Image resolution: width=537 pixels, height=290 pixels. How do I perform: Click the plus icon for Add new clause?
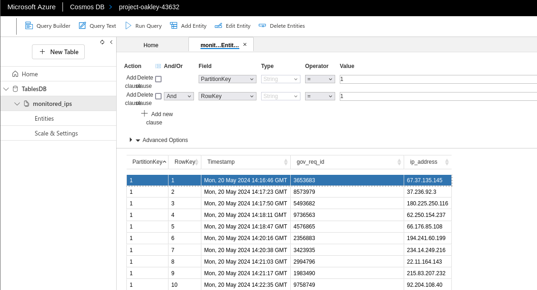[x=144, y=113]
